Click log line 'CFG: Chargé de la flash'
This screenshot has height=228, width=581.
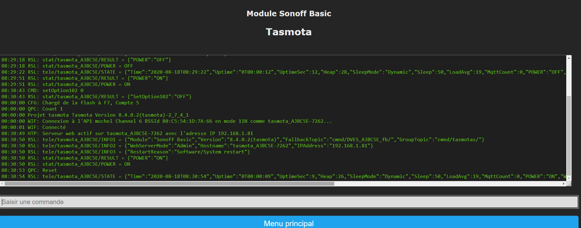pos(70,102)
